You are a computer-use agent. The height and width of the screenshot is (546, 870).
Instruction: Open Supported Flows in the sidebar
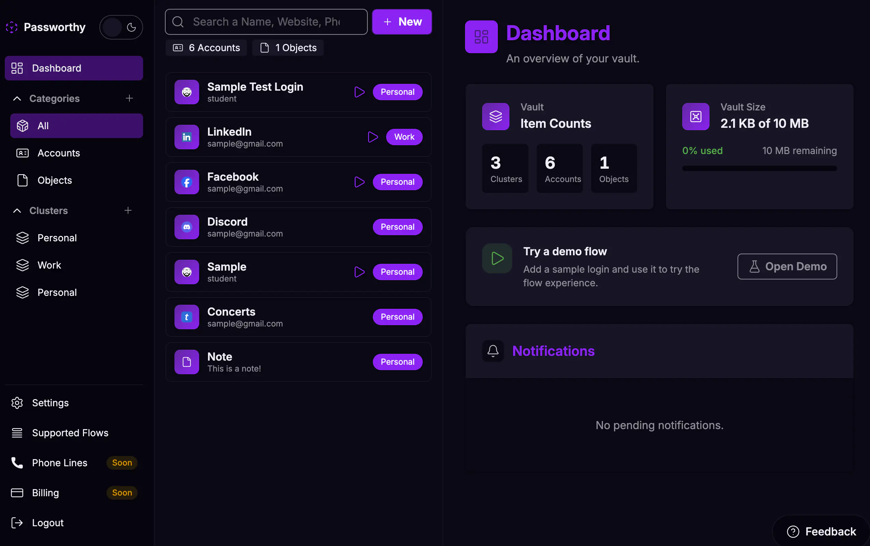[74, 433]
